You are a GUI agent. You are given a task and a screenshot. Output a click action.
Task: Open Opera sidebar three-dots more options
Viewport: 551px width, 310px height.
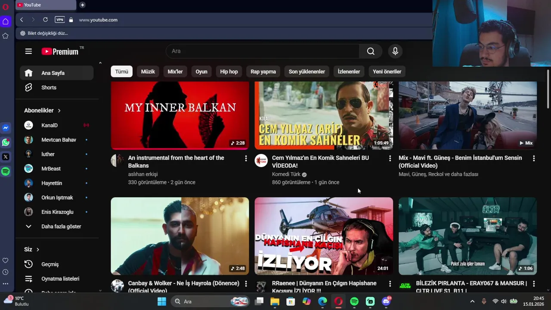tap(6, 284)
